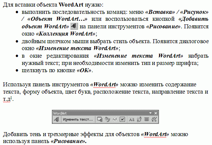
Task: Click the Add WordArt icon on WordArt toolbar
Action: pos(56,119)
